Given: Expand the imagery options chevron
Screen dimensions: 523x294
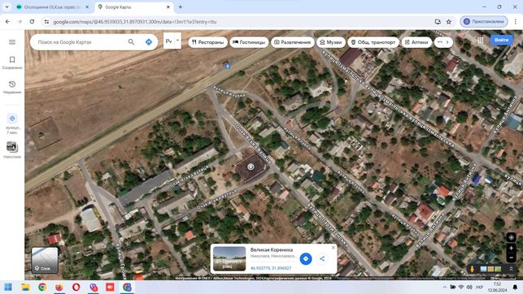Looking at the screenshot, I should pyautogui.click(x=511, y=269).
